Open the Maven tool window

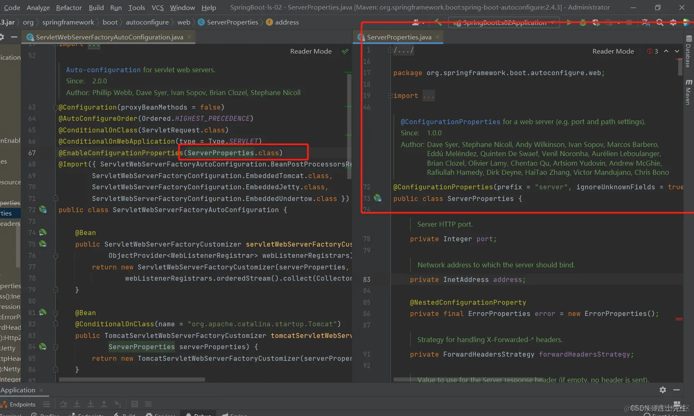click(x=689, y=92)
